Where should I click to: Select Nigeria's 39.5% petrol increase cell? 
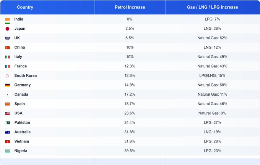coord(130,151)
